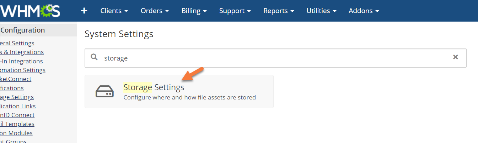This screenshot has height=143, width=478.
Task: Open the Clients dropdown menu
Action: [114, 11]
